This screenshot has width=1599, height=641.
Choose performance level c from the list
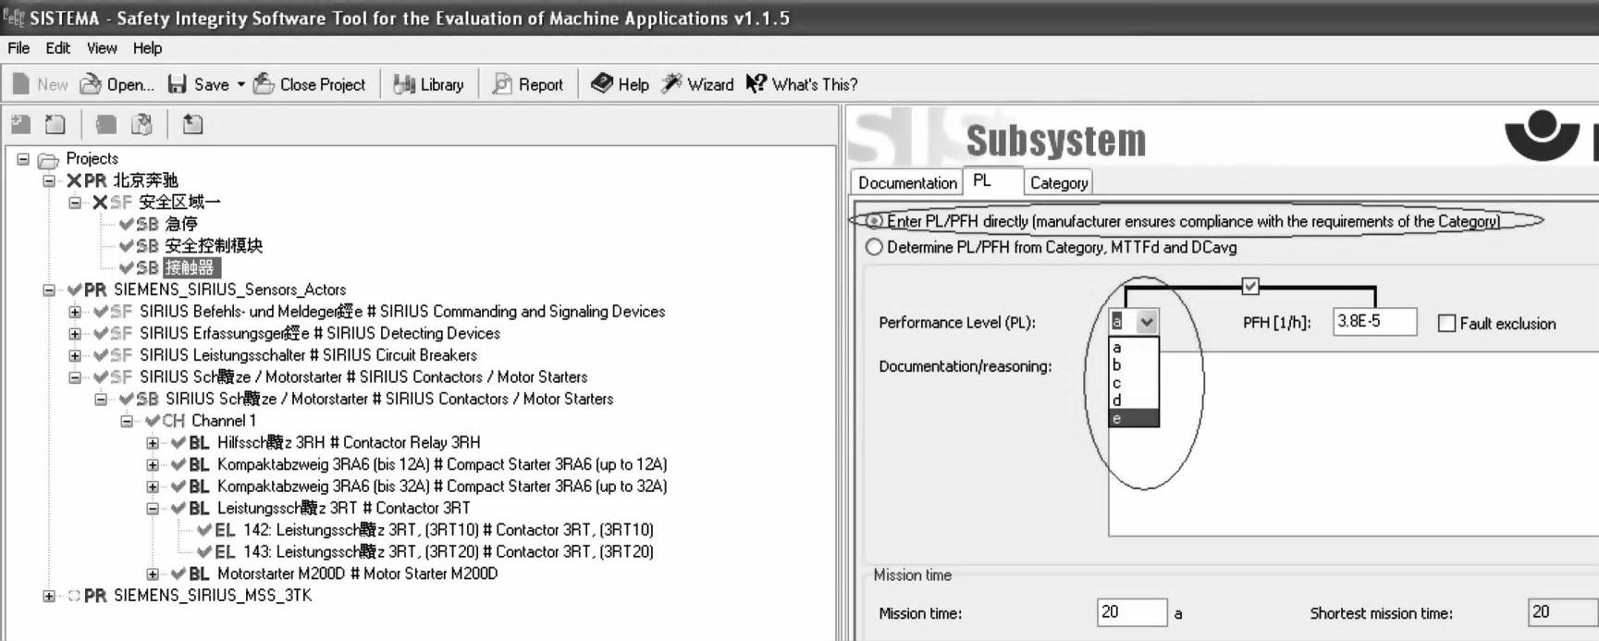[1134, 383]
